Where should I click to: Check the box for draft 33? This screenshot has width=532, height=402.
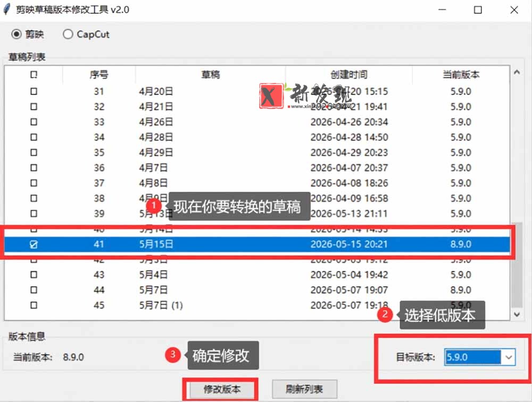coord(34,122)
